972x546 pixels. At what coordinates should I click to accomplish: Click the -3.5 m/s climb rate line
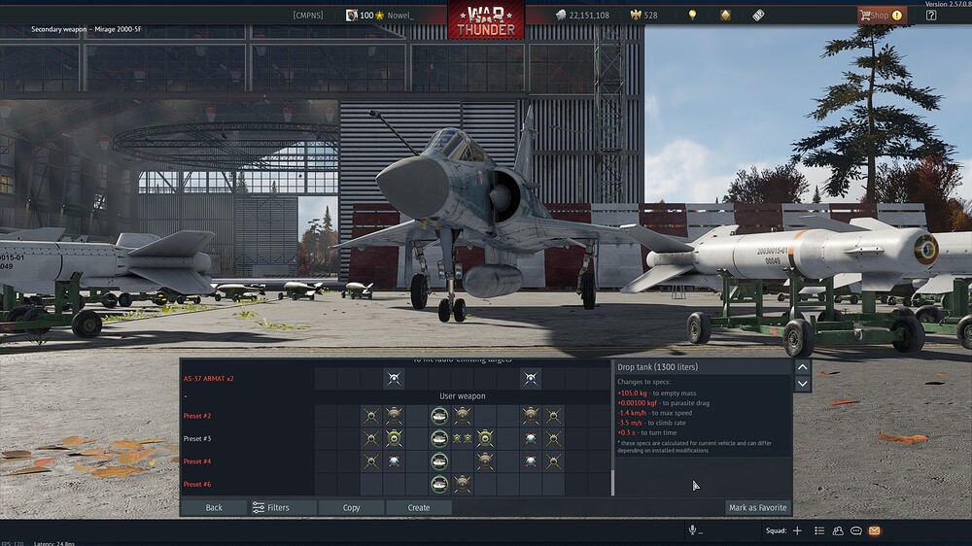click(651, 423)
